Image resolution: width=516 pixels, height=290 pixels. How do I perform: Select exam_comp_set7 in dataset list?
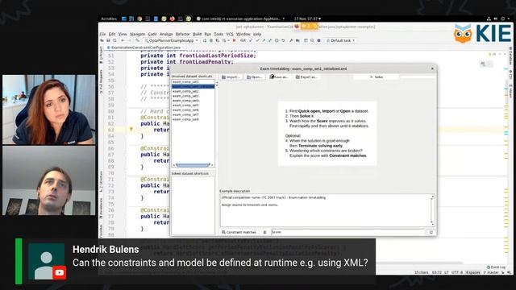pos(185,114)
